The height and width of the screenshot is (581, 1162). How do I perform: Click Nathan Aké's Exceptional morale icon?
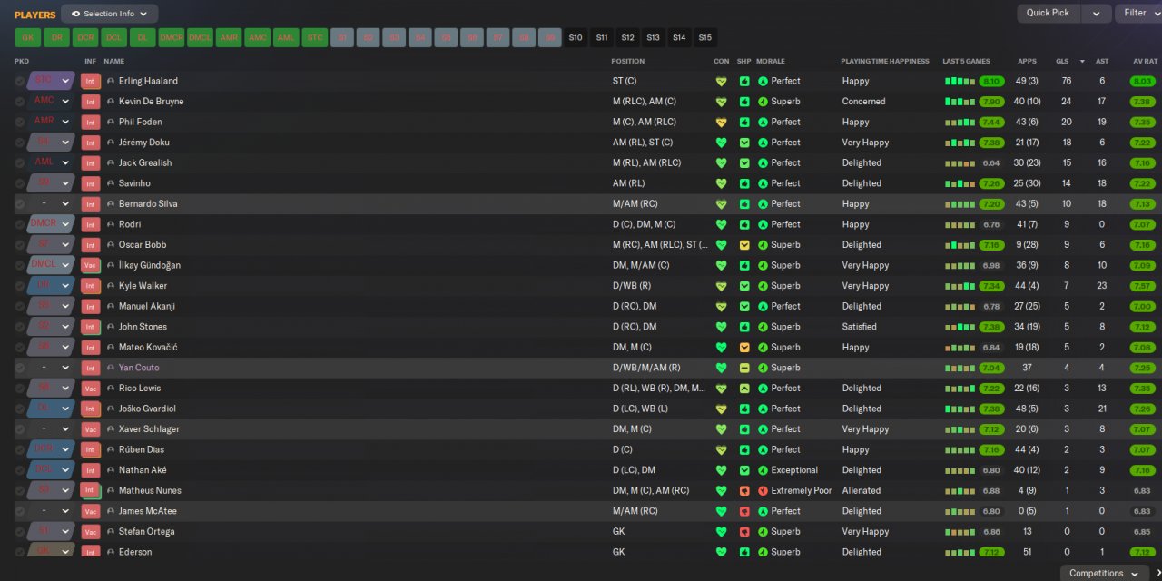click(x=763, y=470)
